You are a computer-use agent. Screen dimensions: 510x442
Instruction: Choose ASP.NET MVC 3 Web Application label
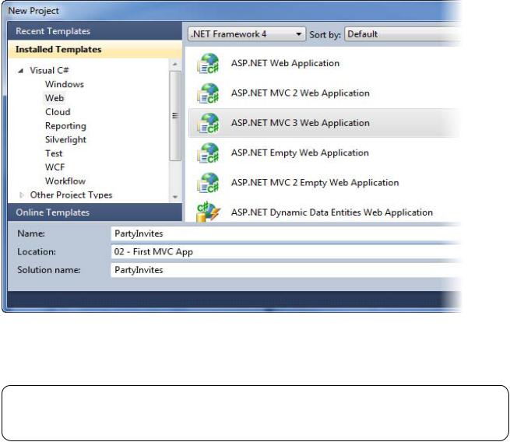click(x=301, y=123)
